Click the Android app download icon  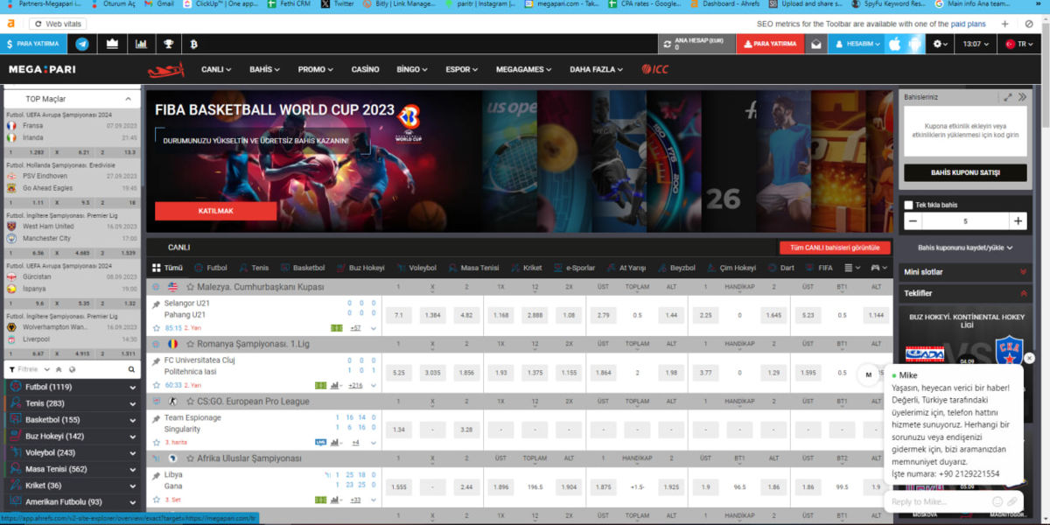[914, 44]
